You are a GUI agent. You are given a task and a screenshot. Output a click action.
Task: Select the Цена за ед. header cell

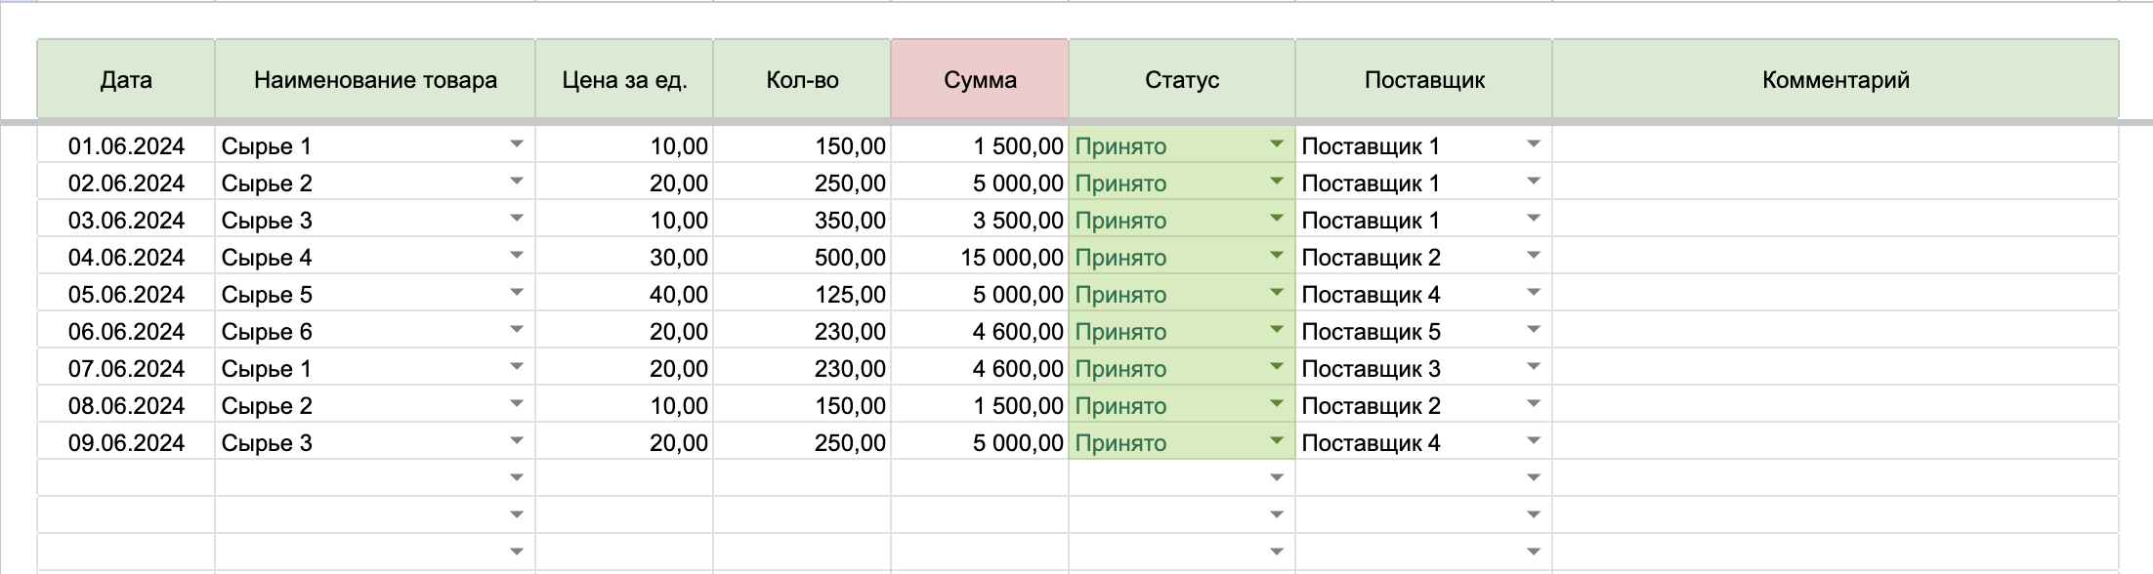coord(624,80)
